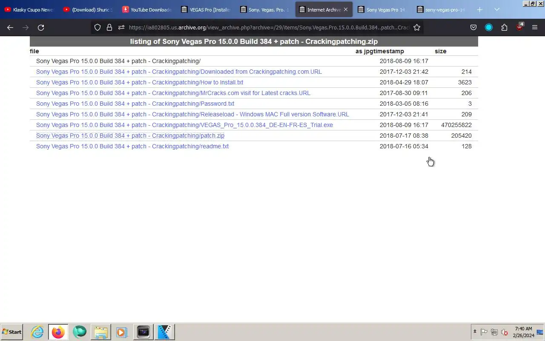This screenshot has width=545, height=341.
Task: View site security via padlock icon
Action: [109, 27]
